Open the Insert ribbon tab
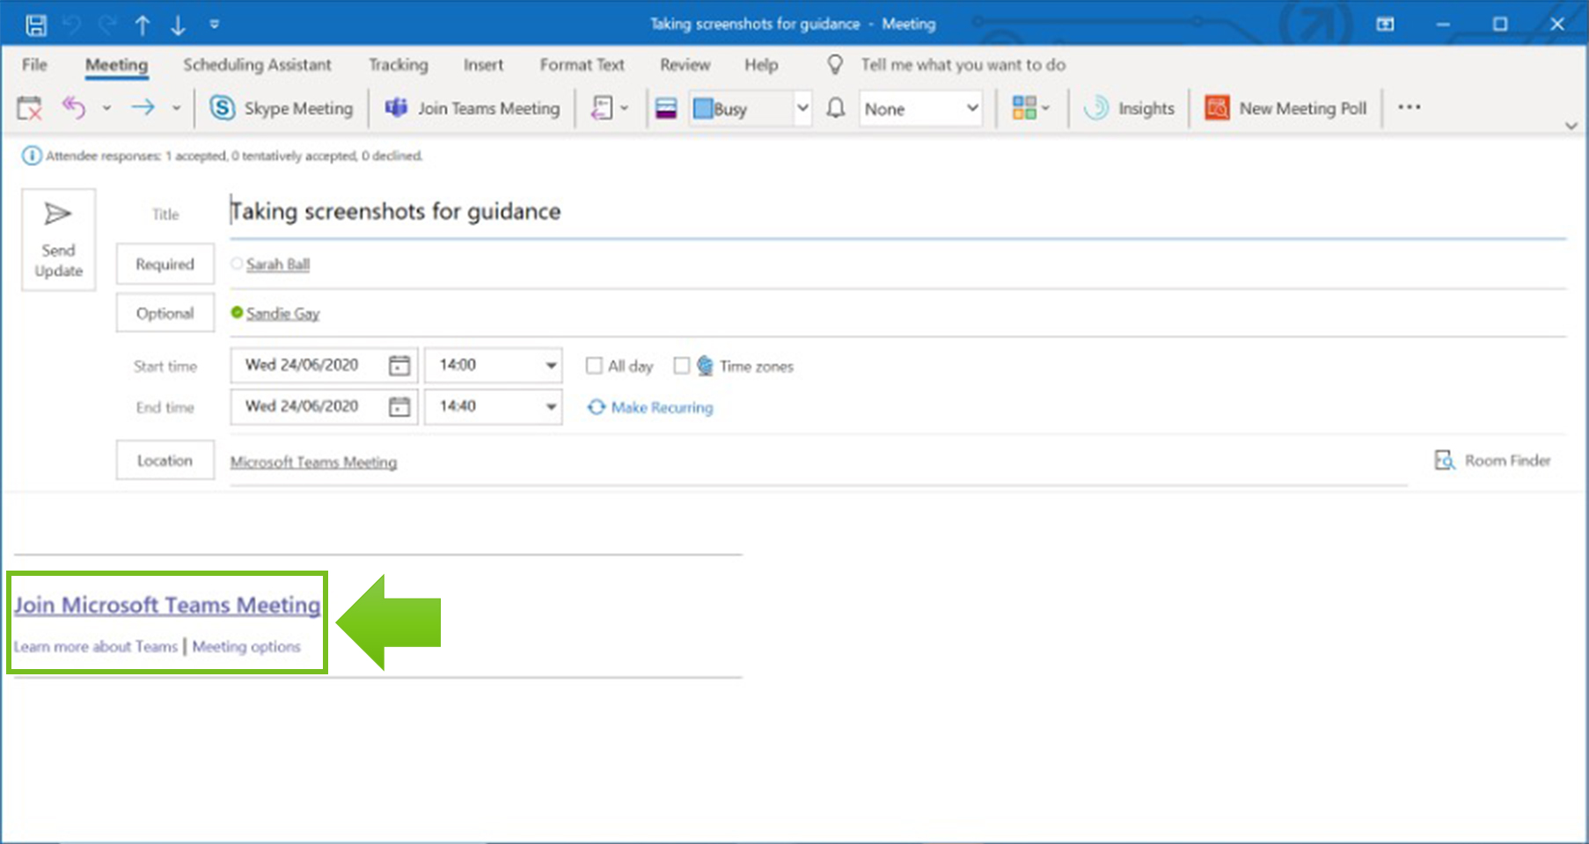Screen dimensions: 1589x844 point(483,64)
